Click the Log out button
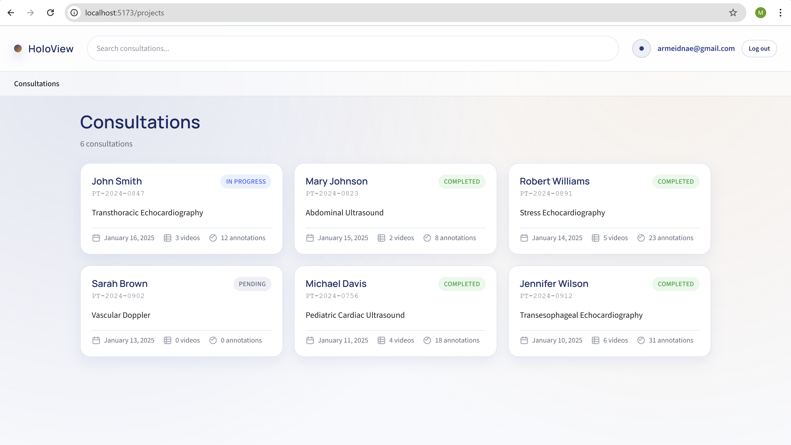Screen dimensions: 791x445 (x=759, y=48)
